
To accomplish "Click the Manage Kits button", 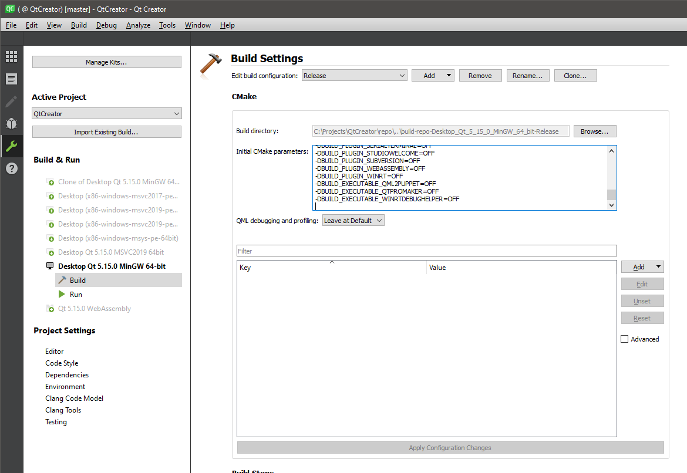I will (106, 62).
